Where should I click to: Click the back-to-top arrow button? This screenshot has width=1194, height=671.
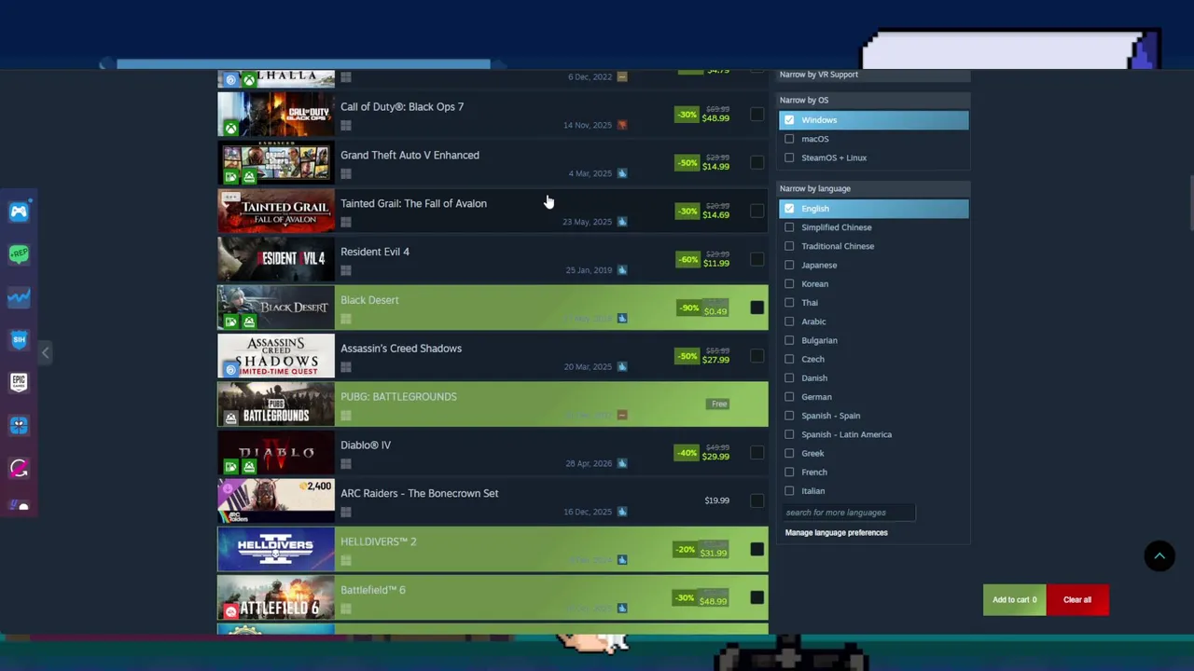(1159, 556)
